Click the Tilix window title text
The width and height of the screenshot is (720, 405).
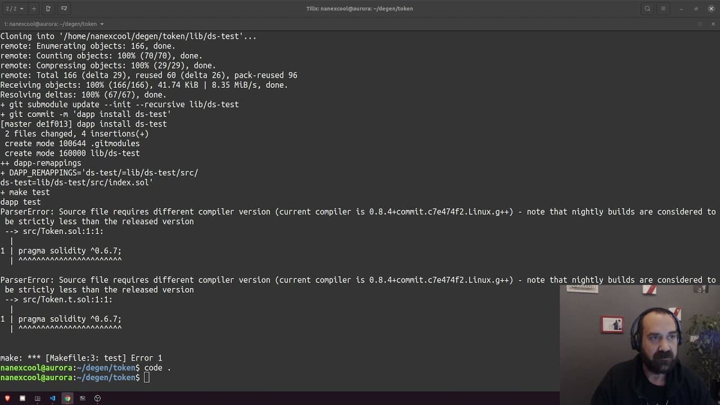[359, 8]
